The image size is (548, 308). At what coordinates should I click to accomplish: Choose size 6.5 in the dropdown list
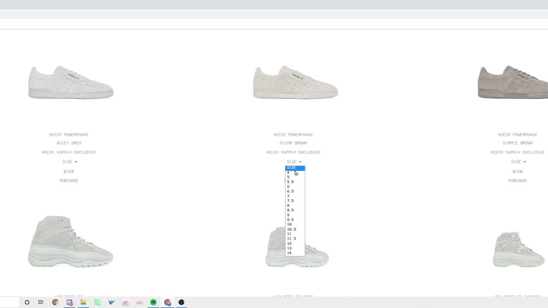(295, 191)
